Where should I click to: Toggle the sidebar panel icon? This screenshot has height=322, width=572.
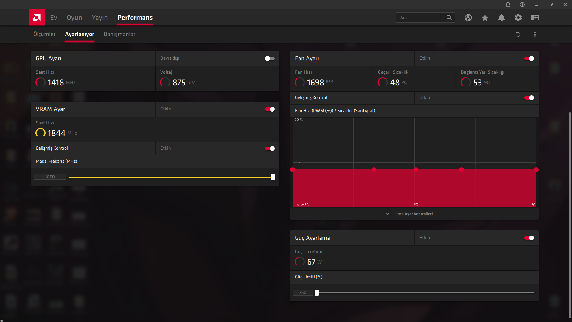(535, 18)
